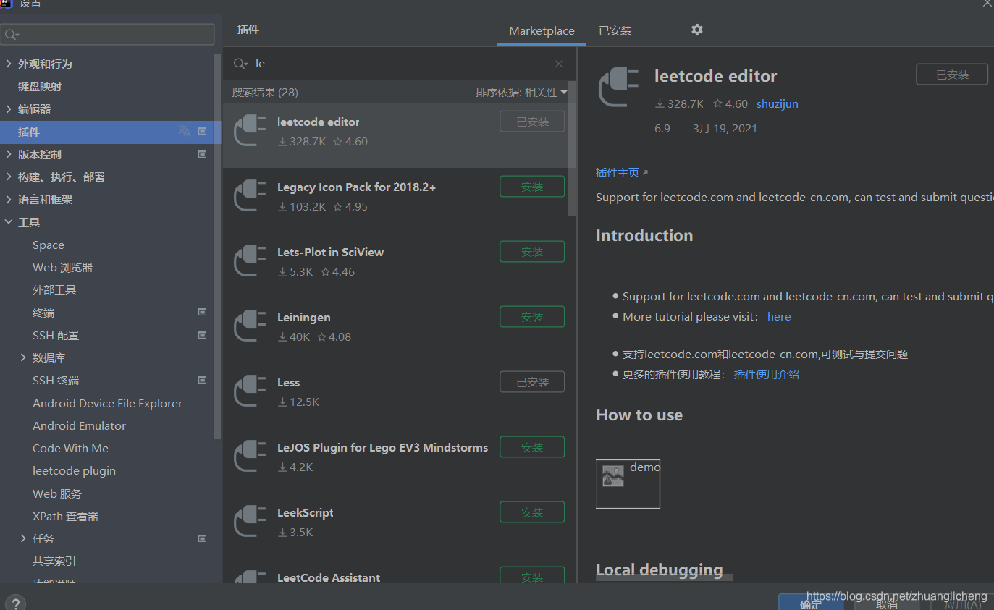Click the Leiningen plugin icon
Viewport: 994px width, 610px height.
pyautogui.click(x=250, y=326)
